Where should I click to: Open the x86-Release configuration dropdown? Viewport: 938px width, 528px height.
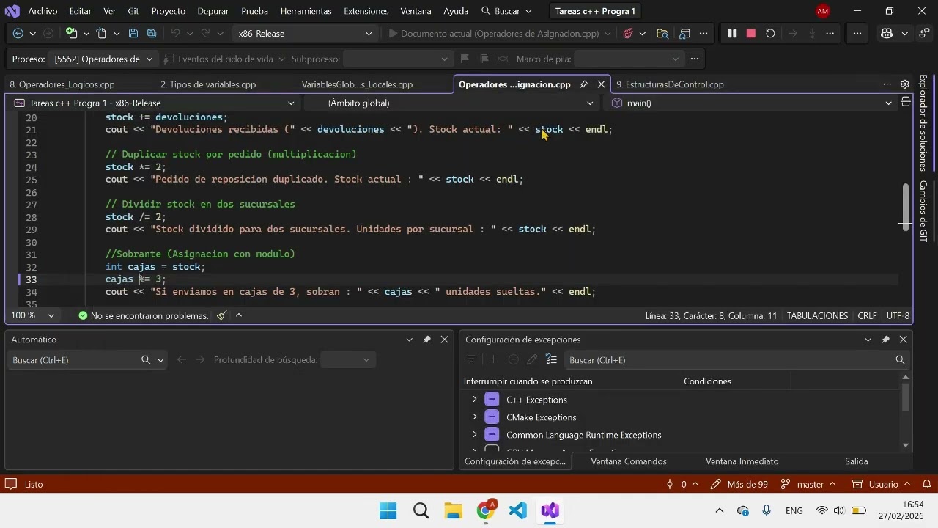(x=305, y=33)
